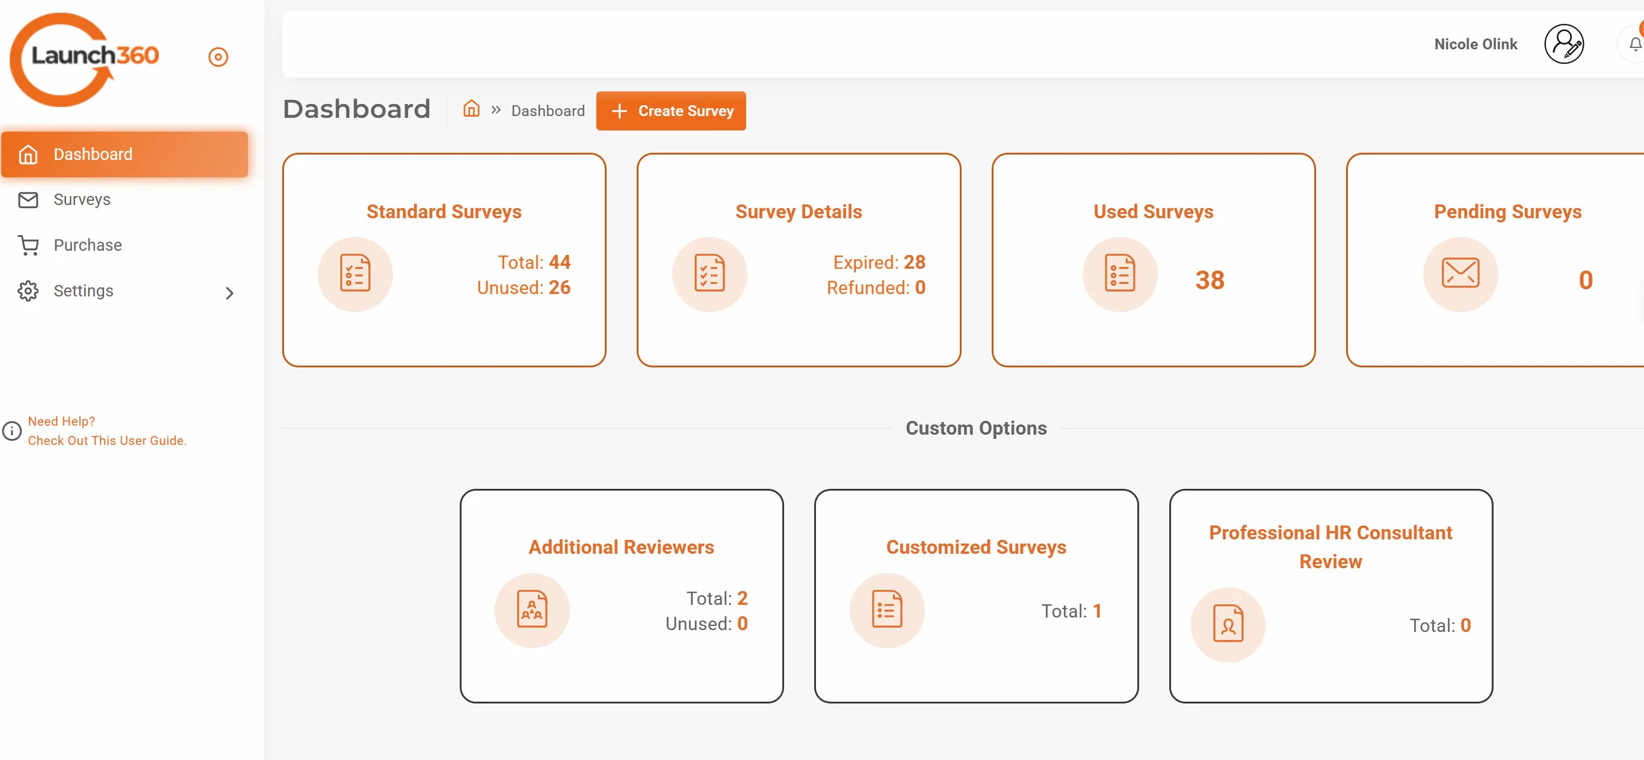Toggle the sidebar pin circle icon
This screenshot has height=760, width=1644.
click(x=218, y=57)
